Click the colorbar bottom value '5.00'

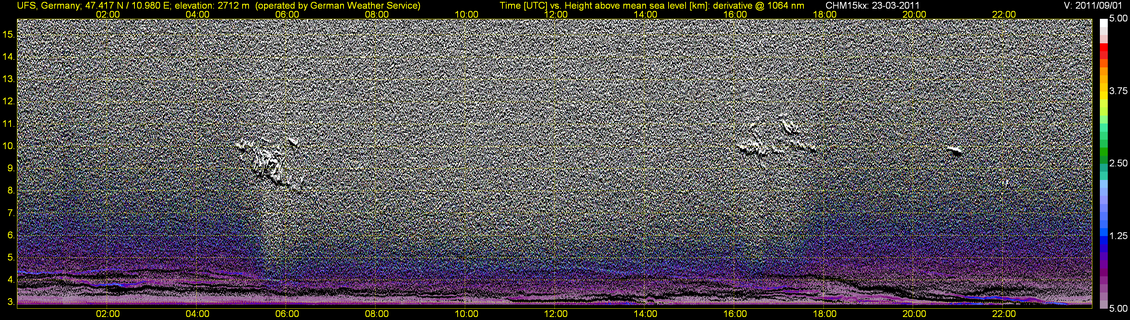point(1118,309)
